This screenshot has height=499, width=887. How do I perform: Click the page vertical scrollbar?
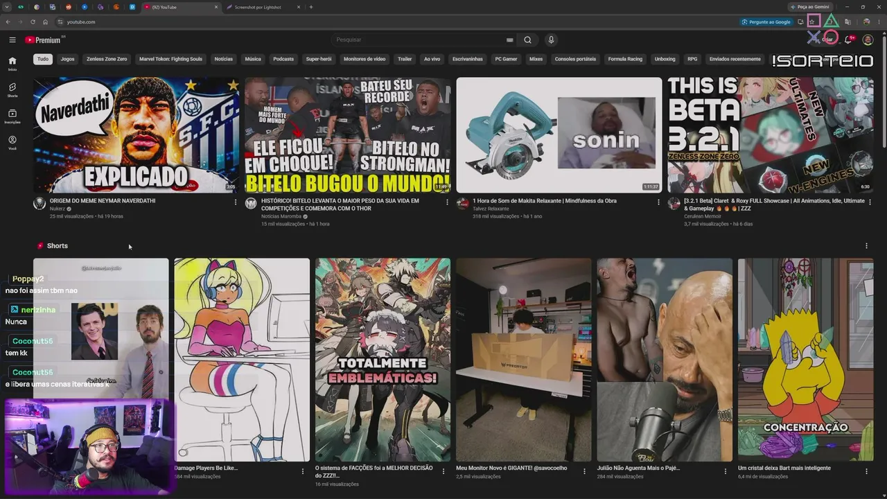pos(884,90)
